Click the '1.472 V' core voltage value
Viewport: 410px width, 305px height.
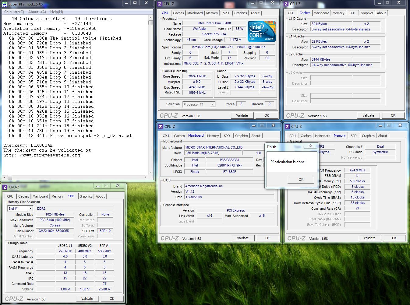tap(236, 40)
